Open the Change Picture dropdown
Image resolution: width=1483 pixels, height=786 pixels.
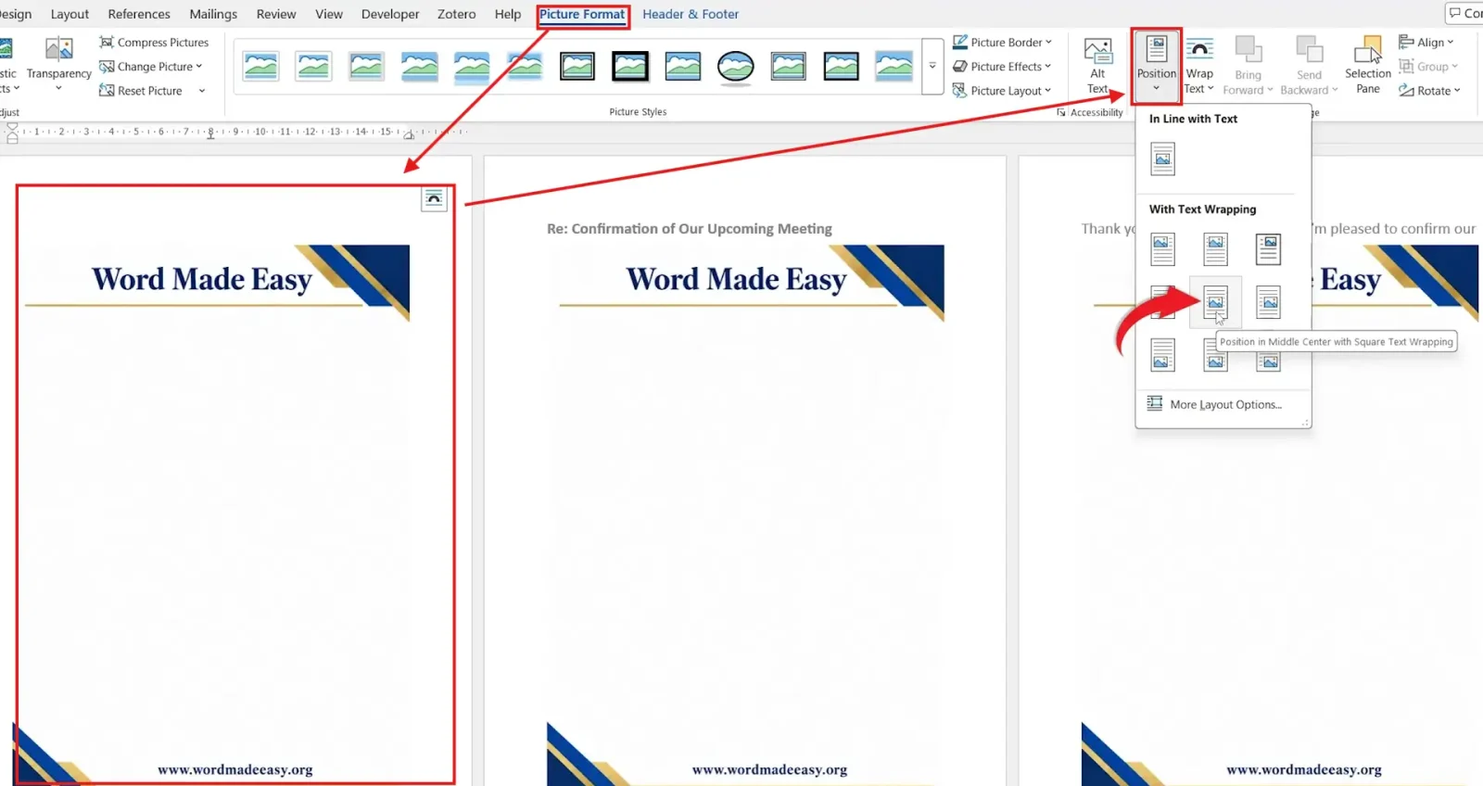[151, 67]
